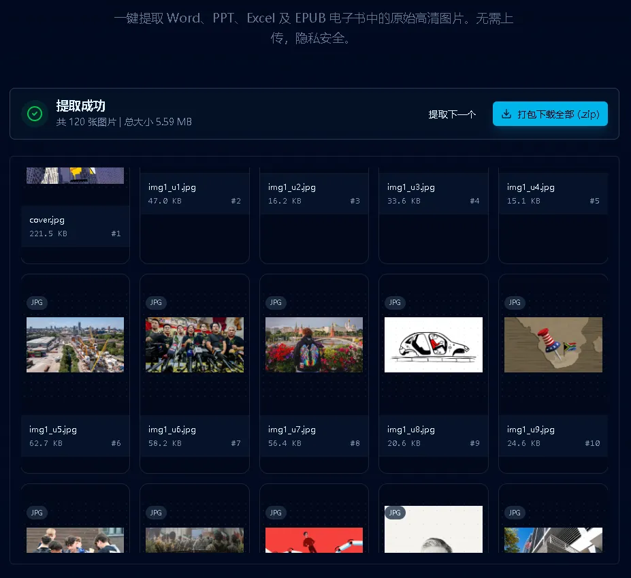Click the JPG badge on img1_u8.jpg card
631x578 pixels.
[395, 302]
